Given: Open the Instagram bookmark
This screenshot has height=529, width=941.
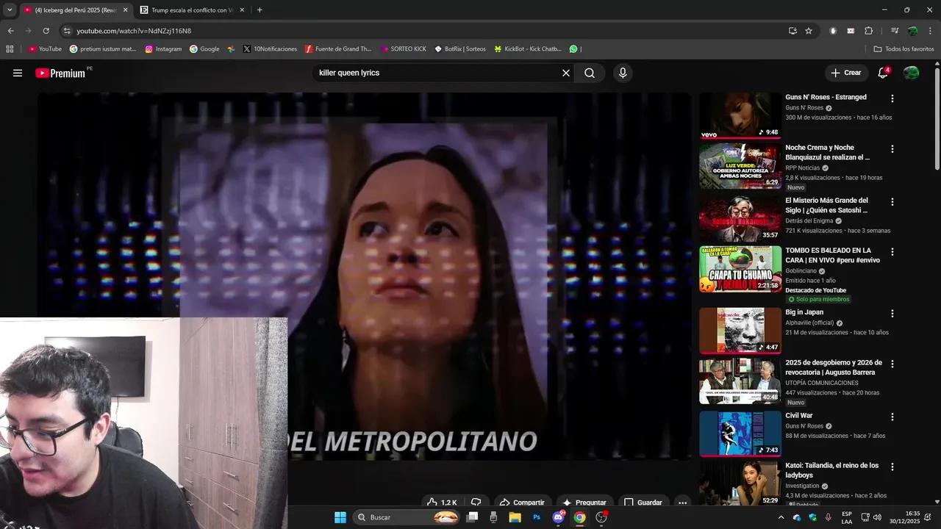Looking at the screenshot, I should (x=163, y=49).
